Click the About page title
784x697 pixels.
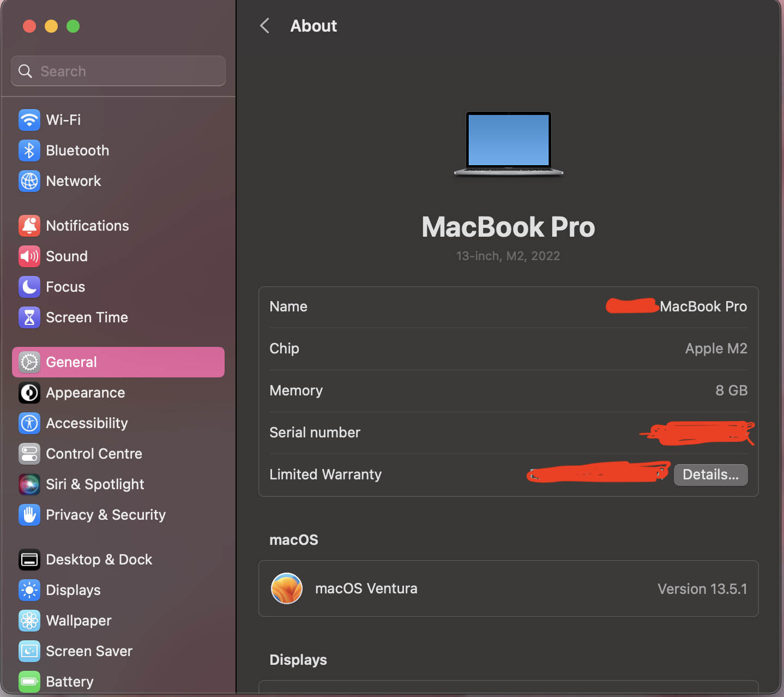tap(313, 26)
